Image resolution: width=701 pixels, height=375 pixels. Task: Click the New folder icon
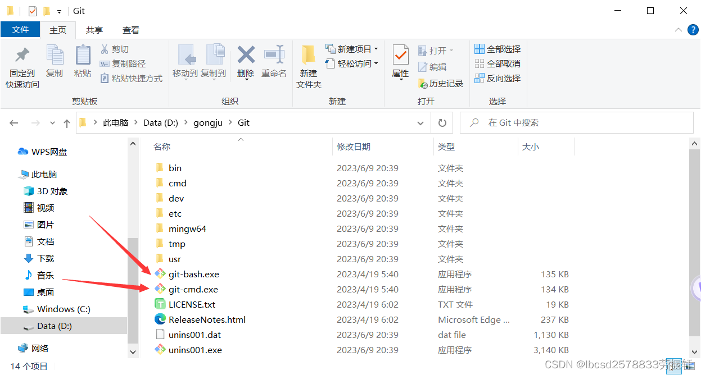point(309,55)
